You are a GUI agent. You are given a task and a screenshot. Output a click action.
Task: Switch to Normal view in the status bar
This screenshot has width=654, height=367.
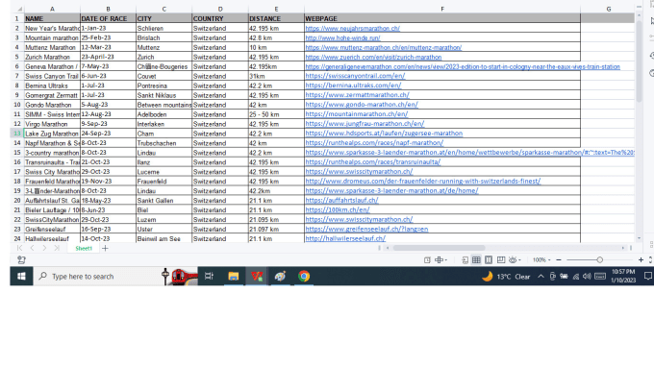(476, 260)
